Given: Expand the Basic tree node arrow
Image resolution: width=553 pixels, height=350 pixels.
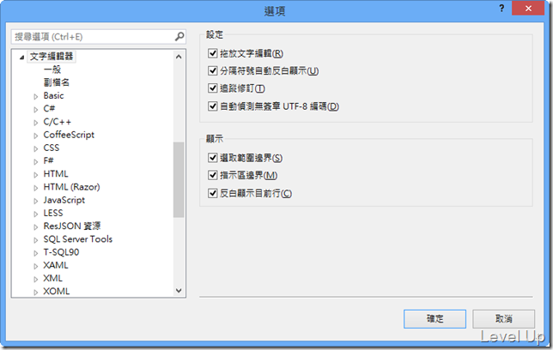Looking at the screenshot, I should (x=35, y=96).
